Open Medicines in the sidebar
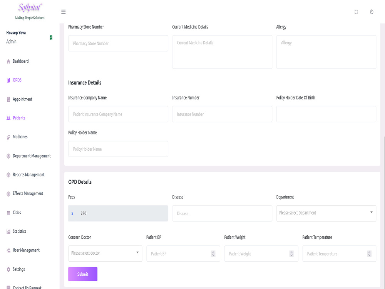385x289 pixels. (20, 137)
